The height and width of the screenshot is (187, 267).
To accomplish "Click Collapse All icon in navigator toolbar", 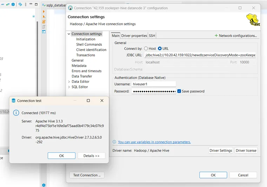I will [2, 5].
